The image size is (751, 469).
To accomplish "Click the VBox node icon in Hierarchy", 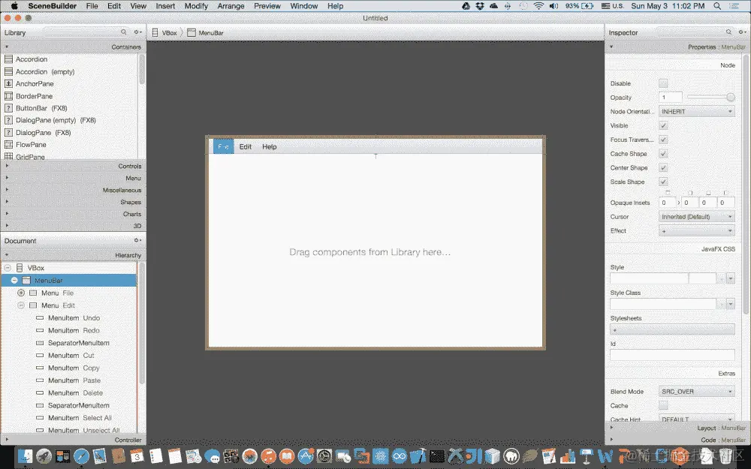I will coord(20,268).
